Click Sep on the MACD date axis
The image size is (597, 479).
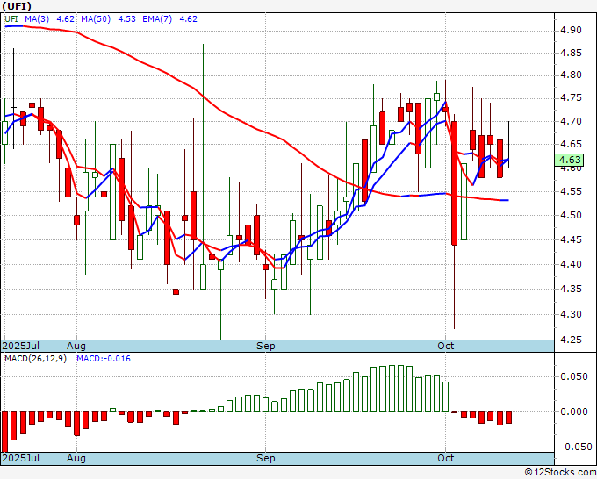pos(265,458)
